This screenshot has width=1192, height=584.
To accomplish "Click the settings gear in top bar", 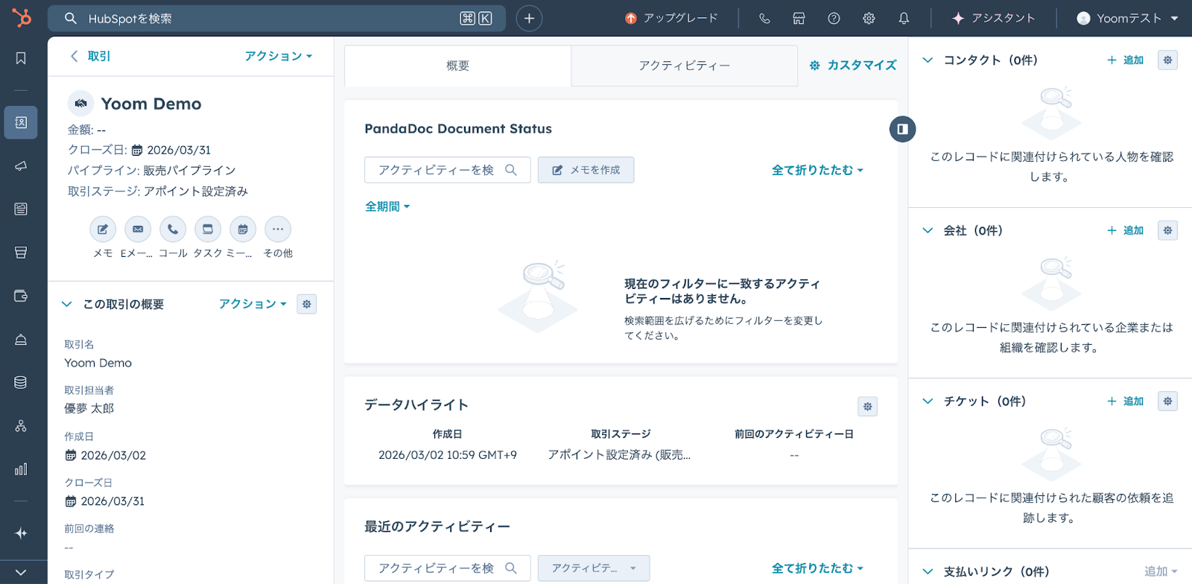I will click(x=869, y=19).
